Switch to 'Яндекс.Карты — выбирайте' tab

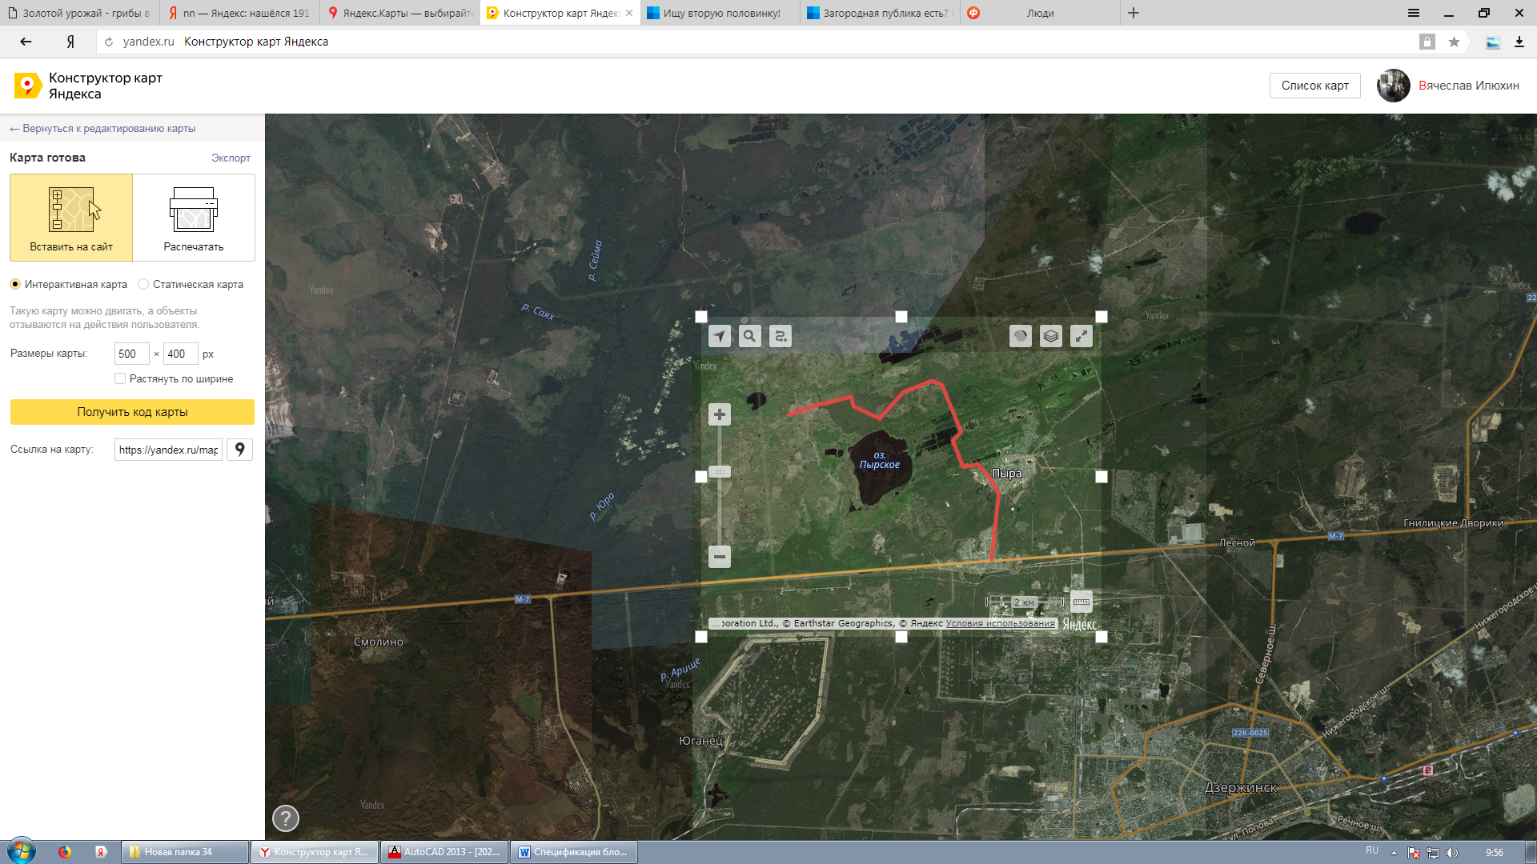(400, 13)
